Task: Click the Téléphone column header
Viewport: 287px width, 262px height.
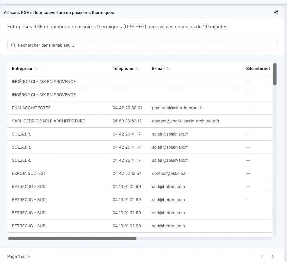Action: coord(123,68)
